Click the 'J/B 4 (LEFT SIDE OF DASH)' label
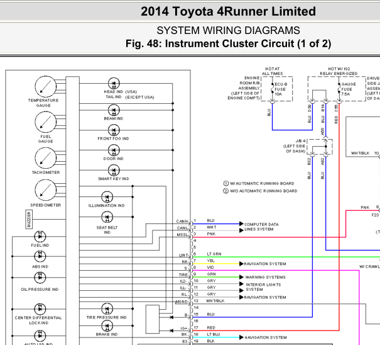This screenshot has width=380, height=345. tap(294, 146)
